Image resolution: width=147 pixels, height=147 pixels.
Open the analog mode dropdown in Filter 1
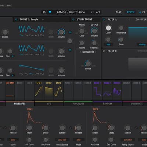pos(142,44)
